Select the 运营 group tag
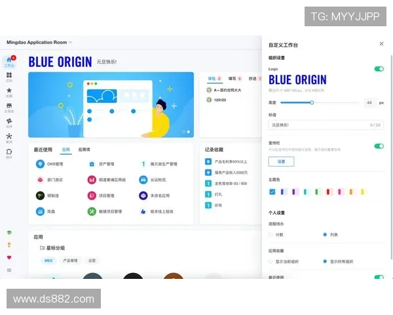The image size is (393, 315). [92, 261]
